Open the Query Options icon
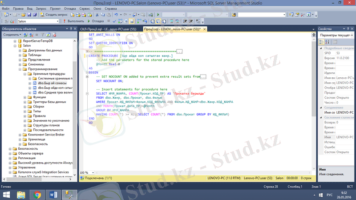This screenshot has height=200, width=356. coord(126,21)
